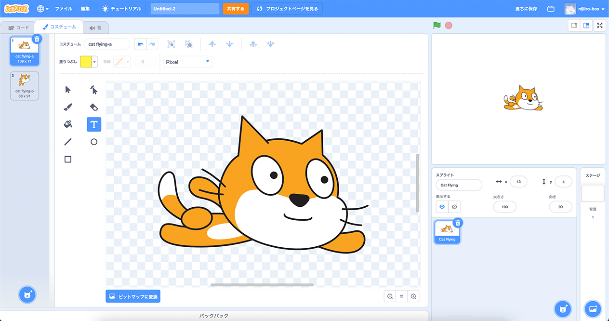Click the outline color swatch
Viewport: 609px width, 321px height.
coord(119,62)
